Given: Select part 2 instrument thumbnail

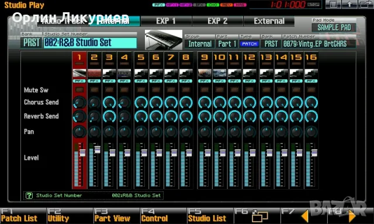Looking at the screenshot, I should [x=95, y=73].
